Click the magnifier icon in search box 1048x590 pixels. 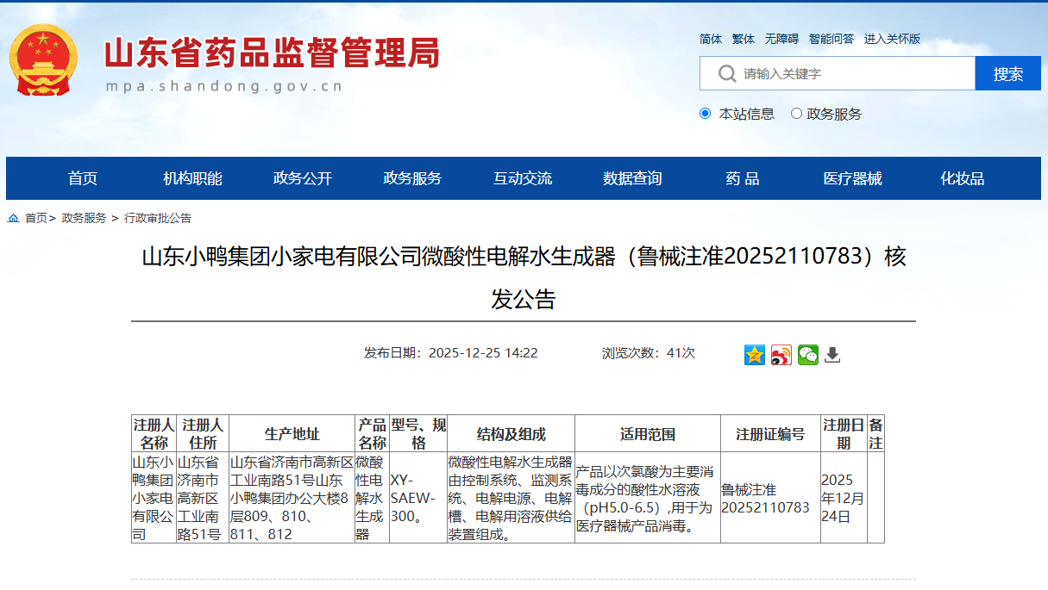(729, 73)
